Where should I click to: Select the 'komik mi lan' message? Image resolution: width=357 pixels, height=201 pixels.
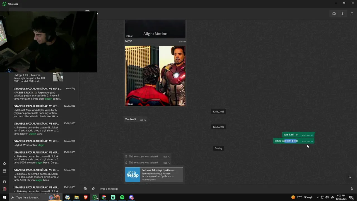coord(298,135)
